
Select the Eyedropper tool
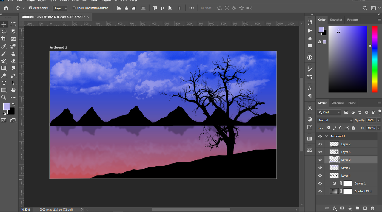click(x=4, y=46)
